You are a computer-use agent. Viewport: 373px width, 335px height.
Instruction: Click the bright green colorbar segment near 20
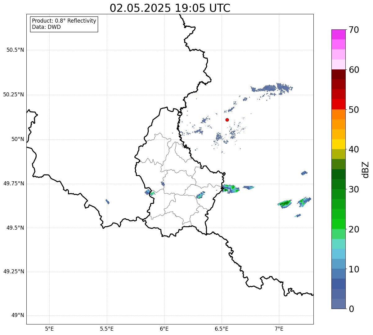click(x=338, y=224)
